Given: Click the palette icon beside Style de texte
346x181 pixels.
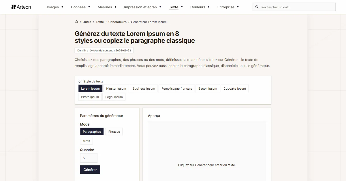Looking at the screenshot, I should pyautogui.click(x=80, y=81).
